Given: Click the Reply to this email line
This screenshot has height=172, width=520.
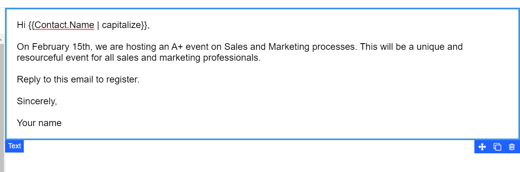Looking at the screenshot, I should click(78, 80).
